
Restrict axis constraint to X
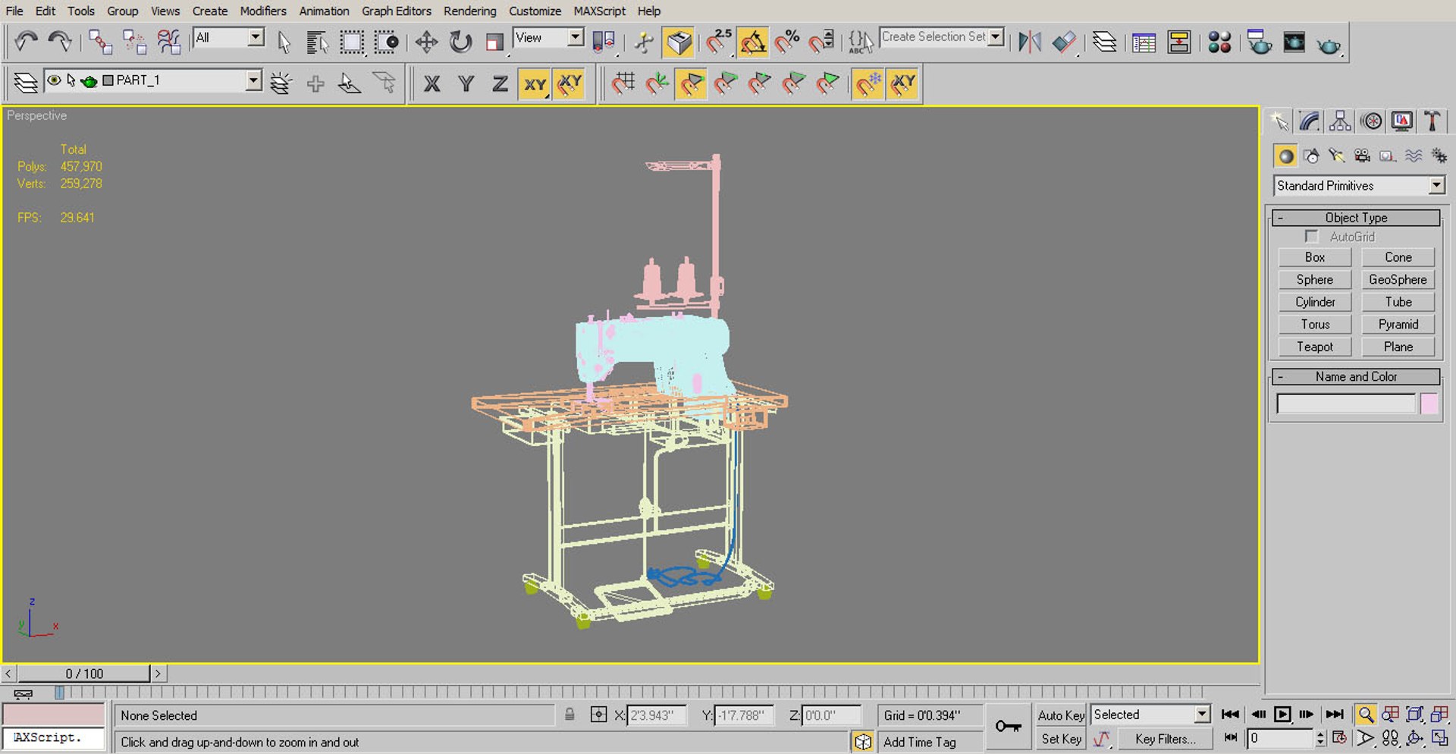(431, 83)
